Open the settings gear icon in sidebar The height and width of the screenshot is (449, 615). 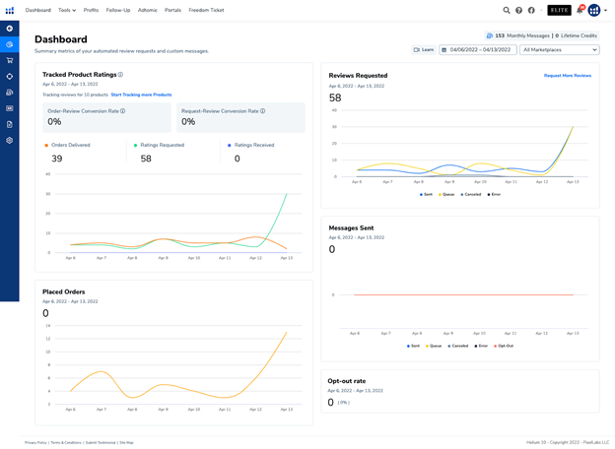point(10,141)
